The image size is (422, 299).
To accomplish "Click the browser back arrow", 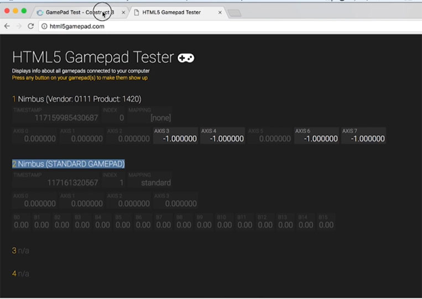I will click(x=7, y=26).
